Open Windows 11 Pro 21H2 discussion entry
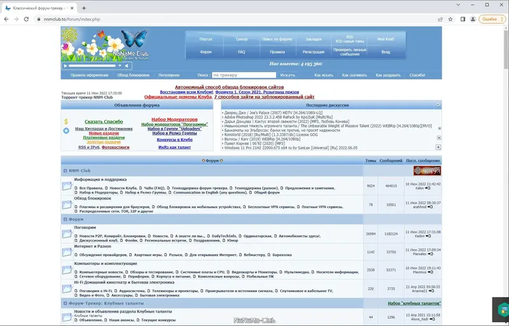This screenshot has height=326, width=509. [291, 148]
